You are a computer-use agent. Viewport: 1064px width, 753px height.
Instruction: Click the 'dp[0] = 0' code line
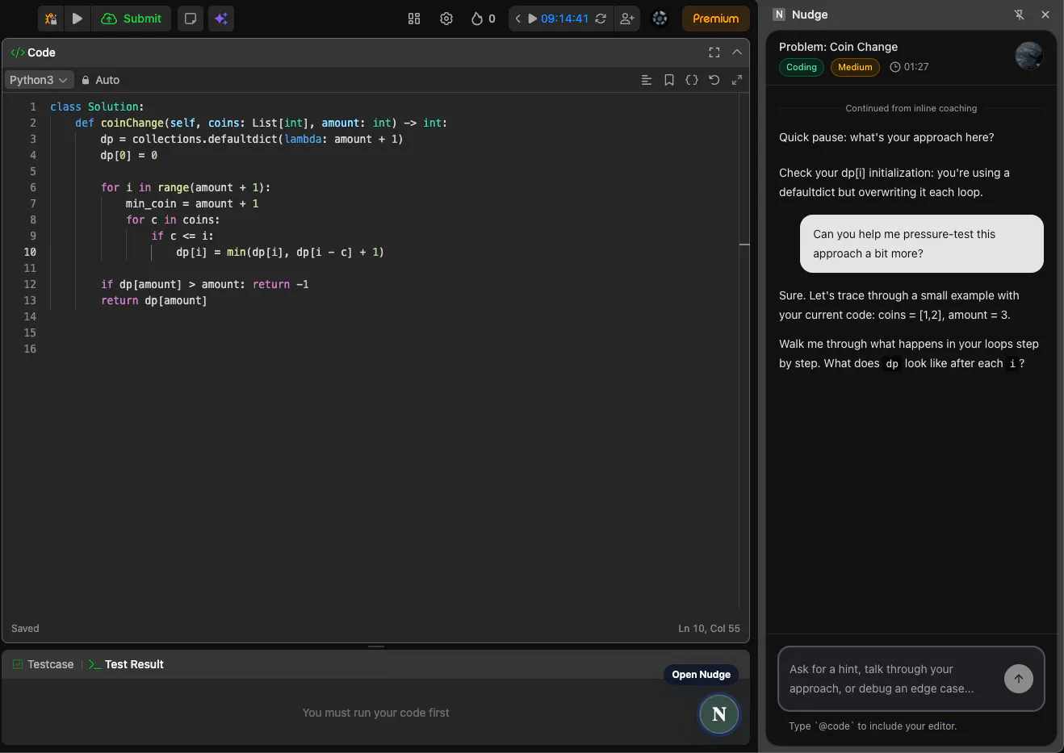point(129,155)
